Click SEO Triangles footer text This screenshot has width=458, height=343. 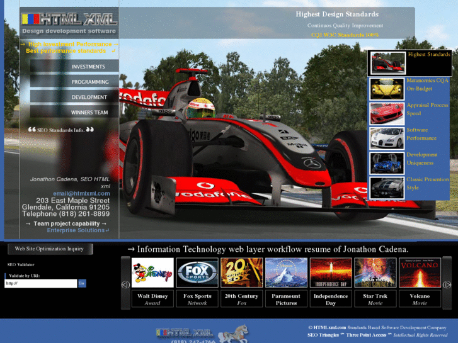point(323,335)
